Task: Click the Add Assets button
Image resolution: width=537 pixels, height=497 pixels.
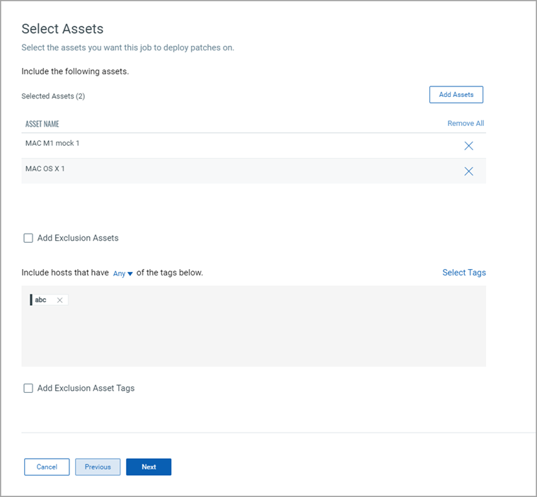Action: click(x=456, y=95)
